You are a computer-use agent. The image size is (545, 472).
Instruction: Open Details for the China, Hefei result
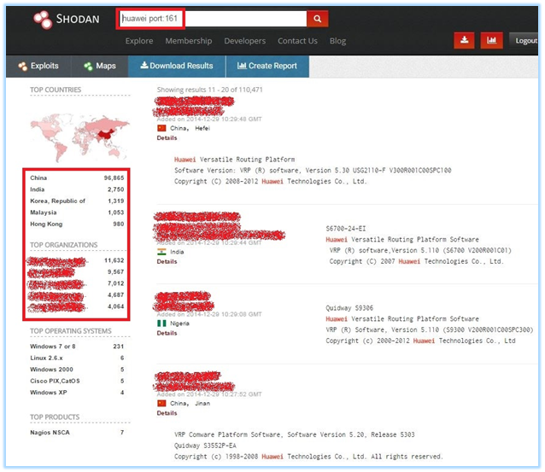(x=167, y=138)
